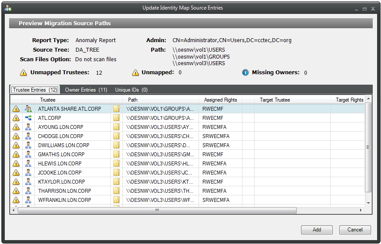This screenshot has height=244, width=381.
Task: Click user icon beside HLEWIS.LON.CORP
Action: [28, 163]
